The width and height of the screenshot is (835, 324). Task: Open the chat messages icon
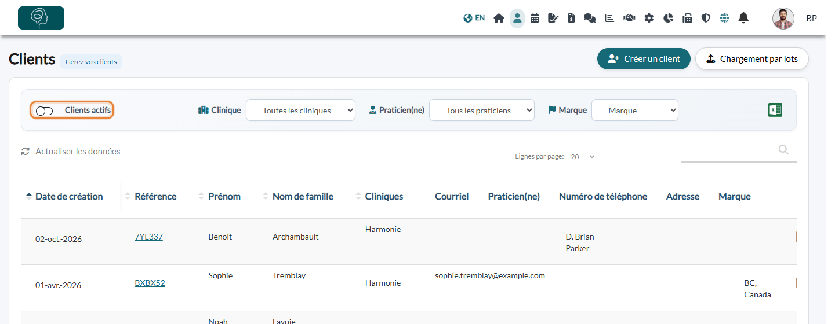590,18
